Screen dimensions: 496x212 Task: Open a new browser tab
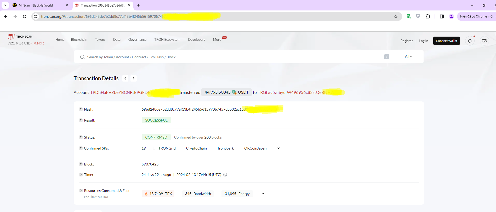139,5
